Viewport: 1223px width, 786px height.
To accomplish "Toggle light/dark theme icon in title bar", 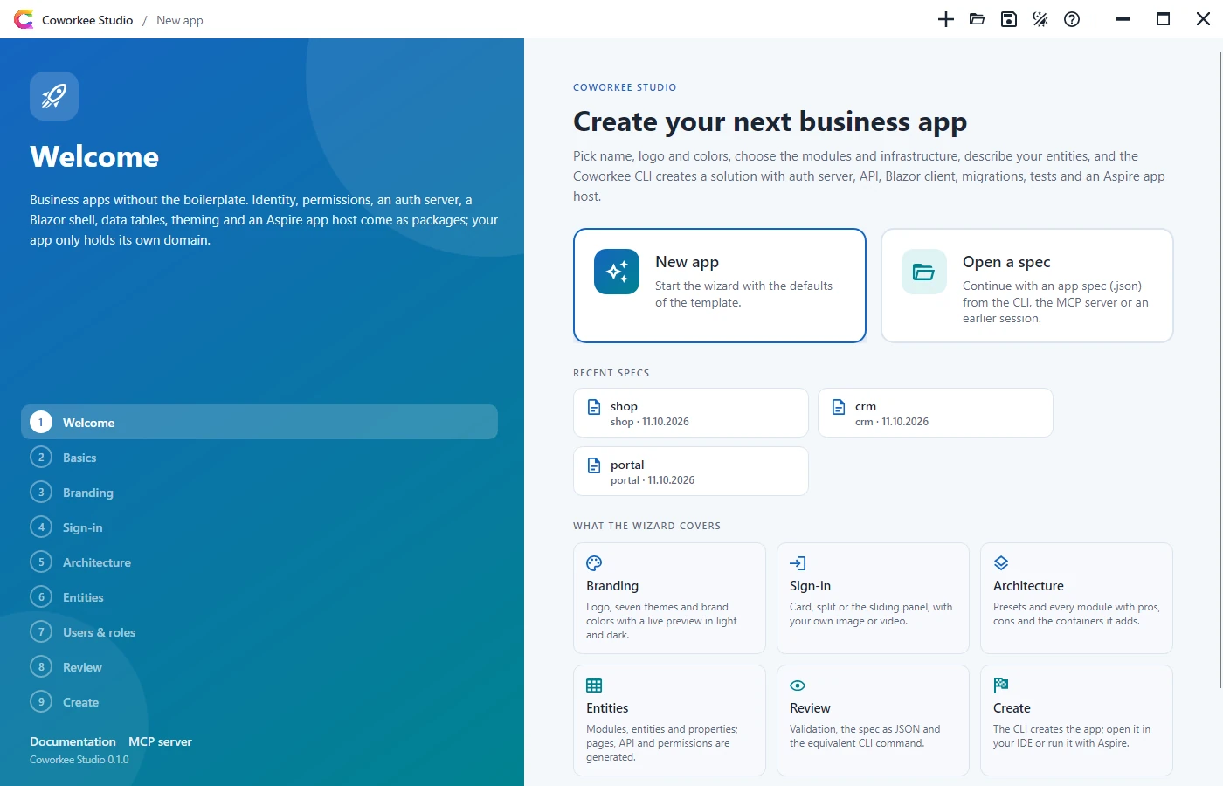I will click(1040, 19).
